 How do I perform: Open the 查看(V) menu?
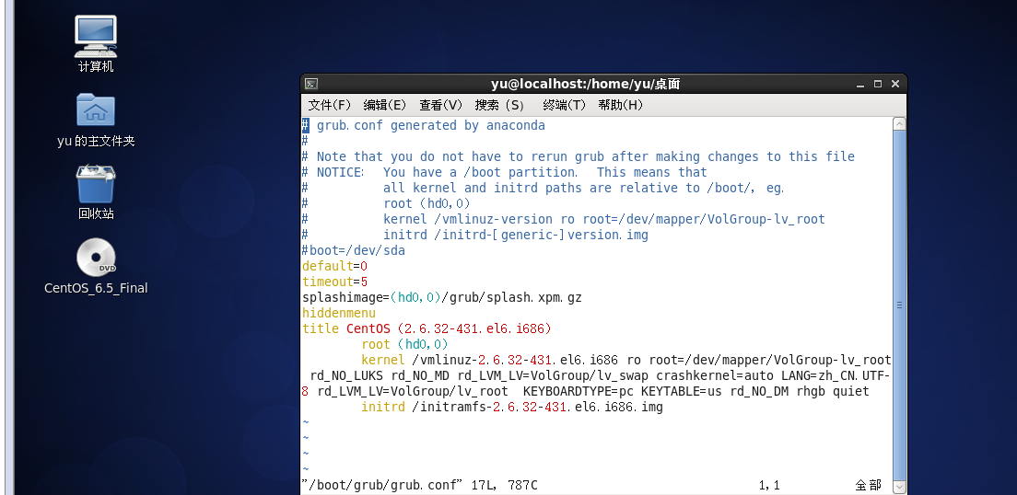[x=441, y=105]
